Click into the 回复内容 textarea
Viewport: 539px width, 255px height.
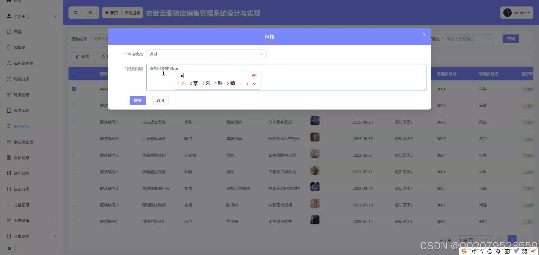coord(286,77)
